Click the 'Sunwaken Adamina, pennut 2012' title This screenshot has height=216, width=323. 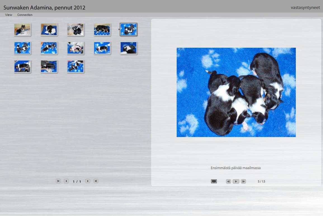pyautogui.click(x=44, y=8)
